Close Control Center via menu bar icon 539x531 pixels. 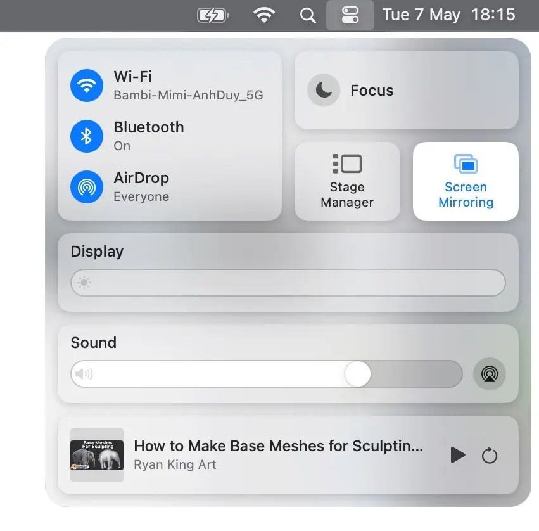coord(350,15)
